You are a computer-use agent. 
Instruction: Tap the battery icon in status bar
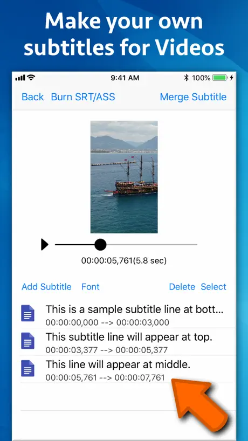click(220, 78)
